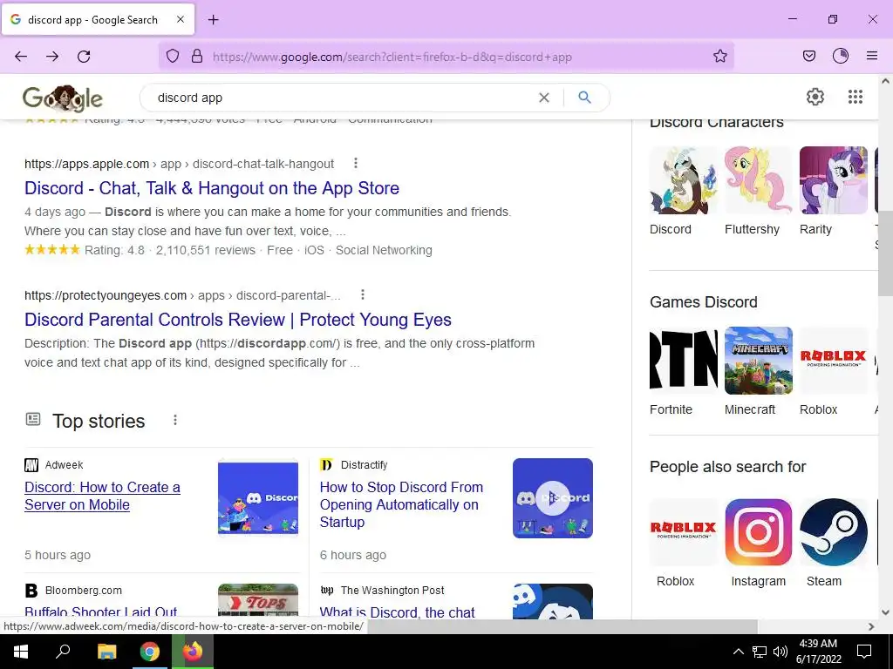
Task: Select the Steam logo thumbnail
Action: (833, 532)
